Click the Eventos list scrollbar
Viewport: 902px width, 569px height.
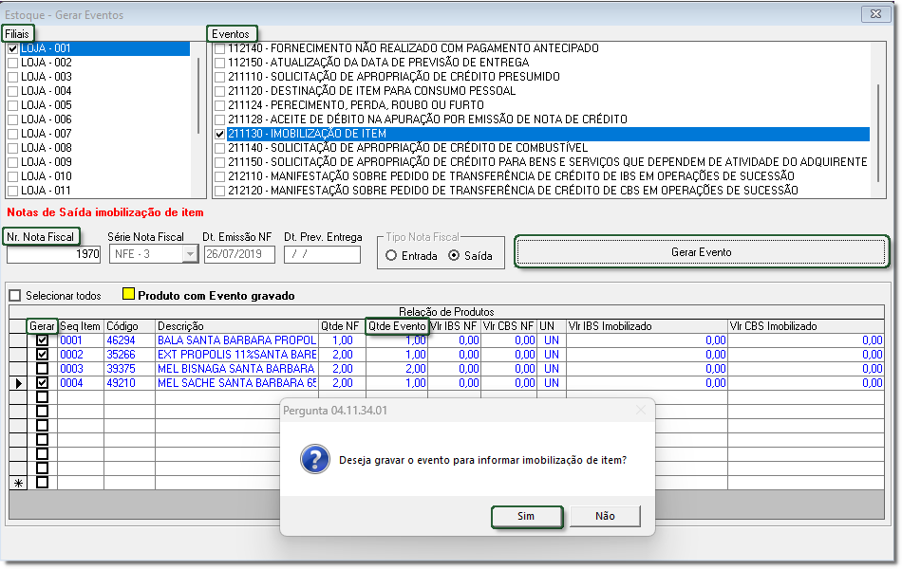pyautogui.click(x=878, y=132)
